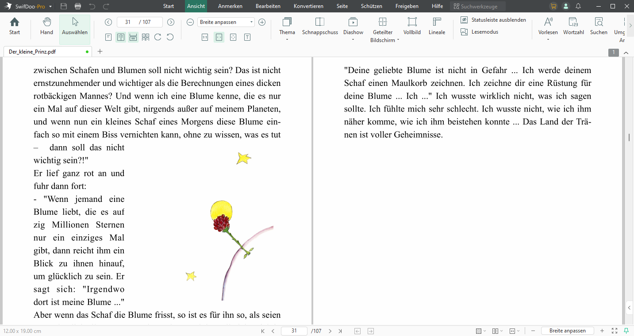Screen dimensions: 634x336
Task: Enter Vollbild mode
Action: (412, 26)
